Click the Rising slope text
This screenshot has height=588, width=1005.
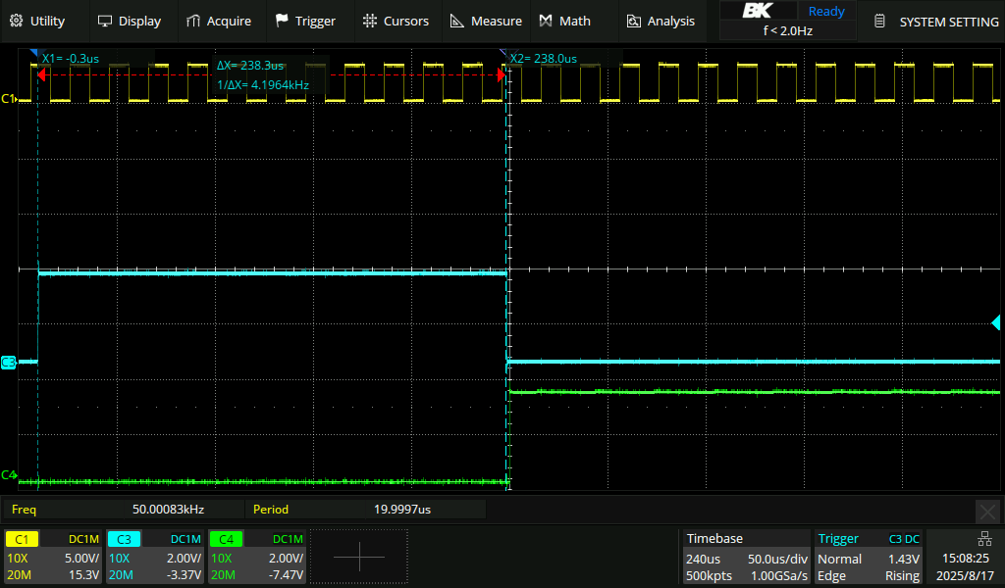pyautogui.click(x=903, y=576)
